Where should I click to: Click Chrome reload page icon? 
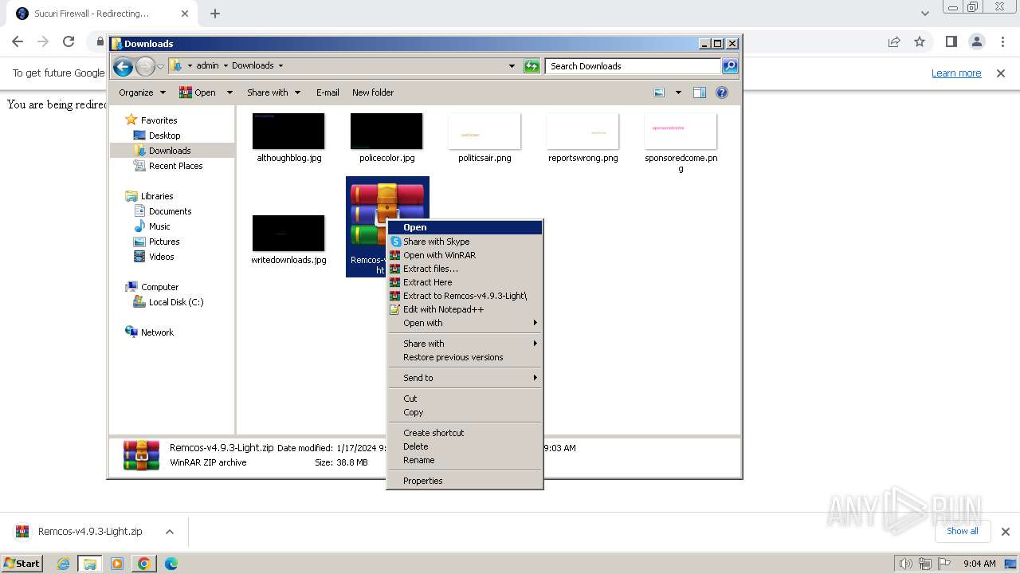(69, 41)
